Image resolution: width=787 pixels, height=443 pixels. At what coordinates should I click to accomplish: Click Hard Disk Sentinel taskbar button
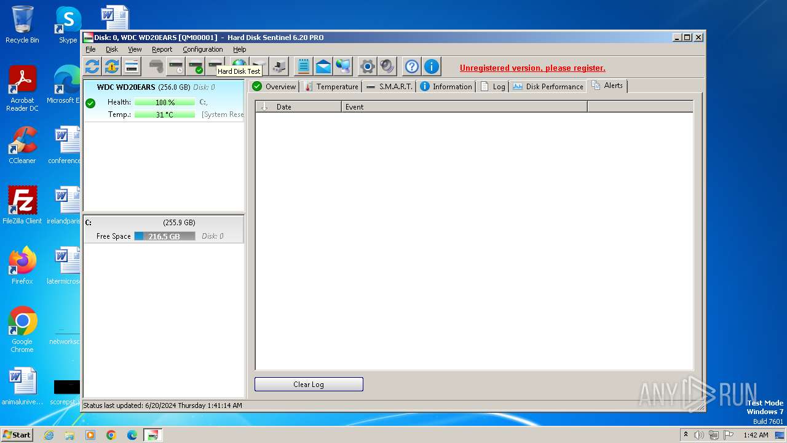(x=153, y=435)
